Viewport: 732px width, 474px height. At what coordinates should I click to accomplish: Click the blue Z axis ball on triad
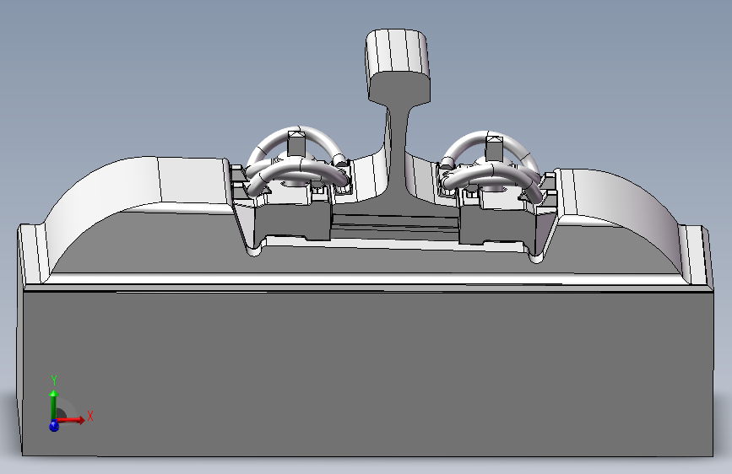coord(54,425)
